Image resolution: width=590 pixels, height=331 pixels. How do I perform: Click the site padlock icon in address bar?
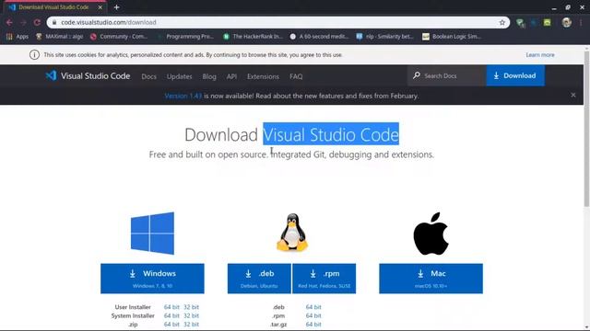pyautogui.click(x=54, y=22)
